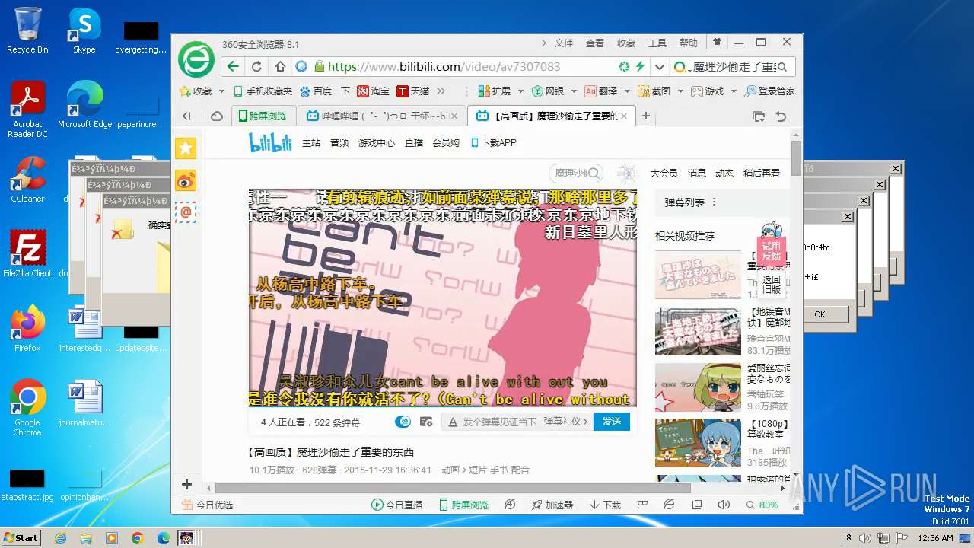The image size is (974, 548).
Task: Click the horizontal page scrollbar
Action: tap(453, 488)
